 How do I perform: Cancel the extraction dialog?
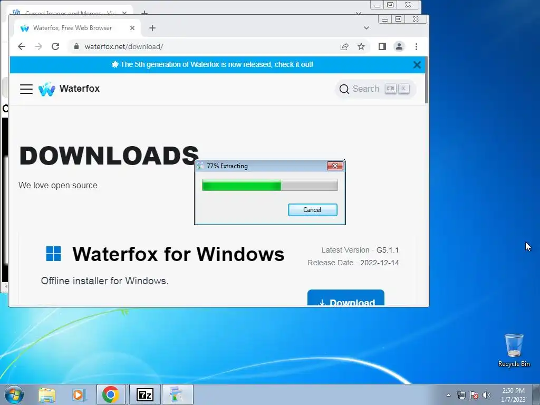tap(312, 210)
